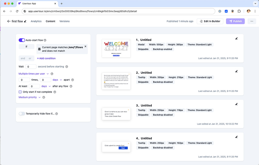This screenshot has width=259, height=165.
Task: Open tab list chevron in browser top-right
Action: tap(255, 4)
